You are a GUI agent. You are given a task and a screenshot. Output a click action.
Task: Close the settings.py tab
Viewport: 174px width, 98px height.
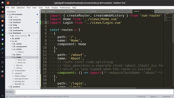[x=66, y=11]
